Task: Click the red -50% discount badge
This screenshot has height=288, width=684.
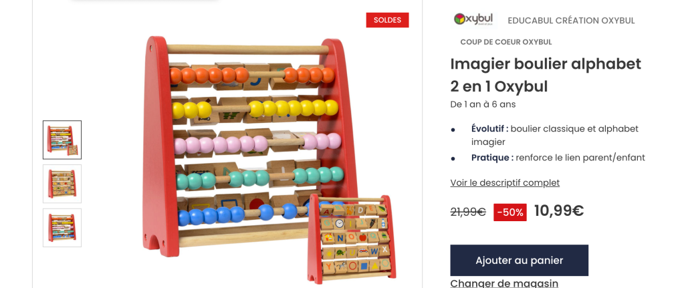Action: (510, 212)
